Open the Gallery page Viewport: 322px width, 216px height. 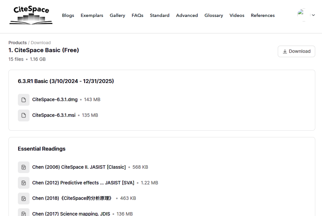pos(117,15)
